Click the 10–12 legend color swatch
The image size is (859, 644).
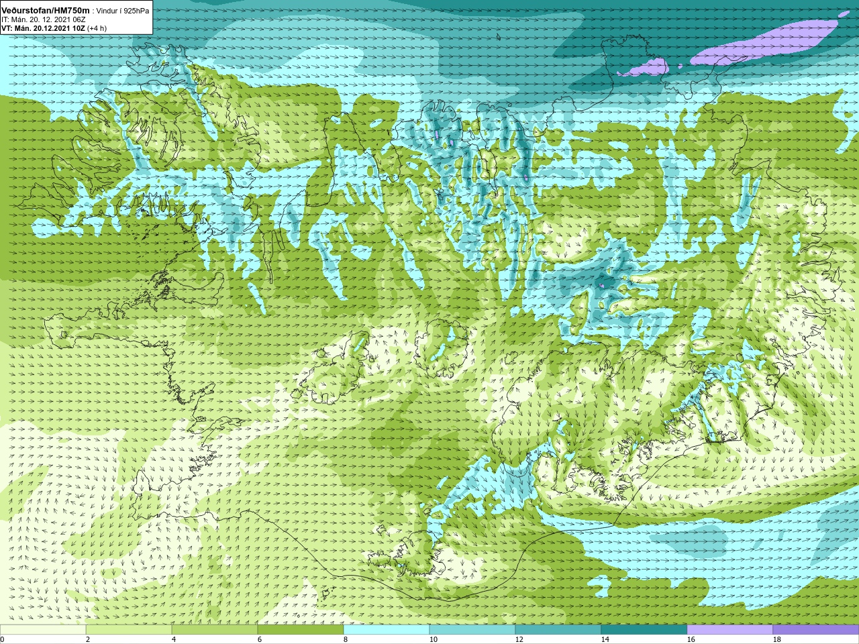tap(472, 630)
